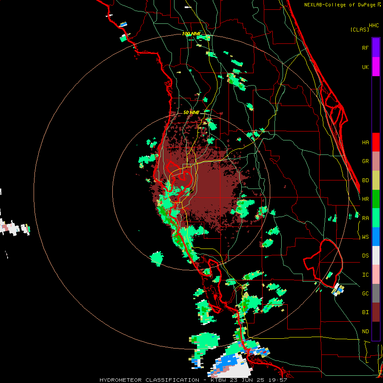The image size is (383, 383).
Task: Click the [CLAS] units label
Action: [x=360, y=29]
